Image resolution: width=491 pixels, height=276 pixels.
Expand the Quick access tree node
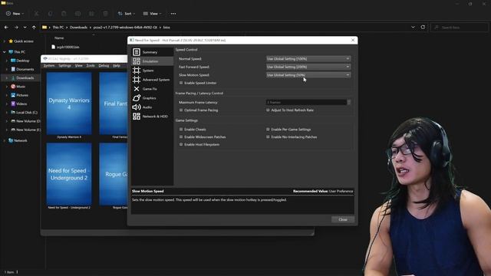(x=5, y=41)
